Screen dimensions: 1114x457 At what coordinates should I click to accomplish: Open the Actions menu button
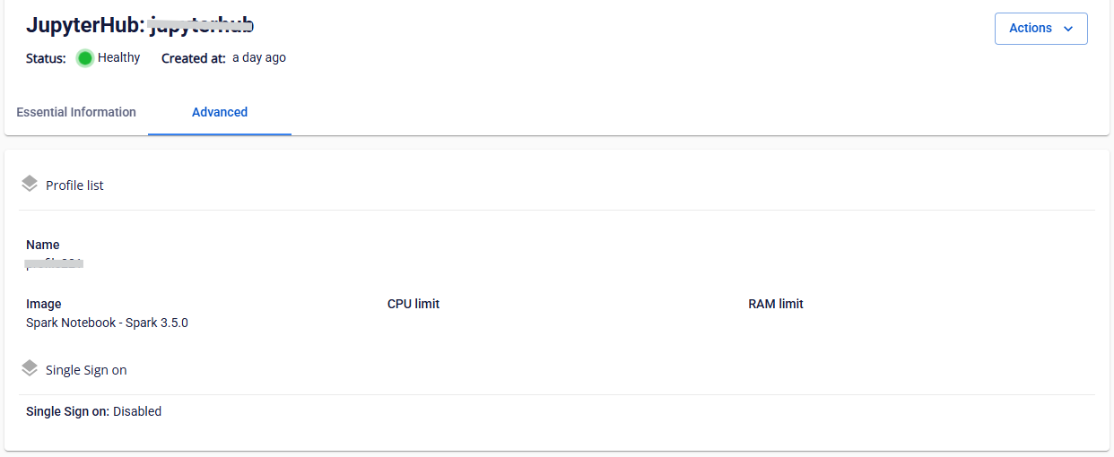point(1041,29)
